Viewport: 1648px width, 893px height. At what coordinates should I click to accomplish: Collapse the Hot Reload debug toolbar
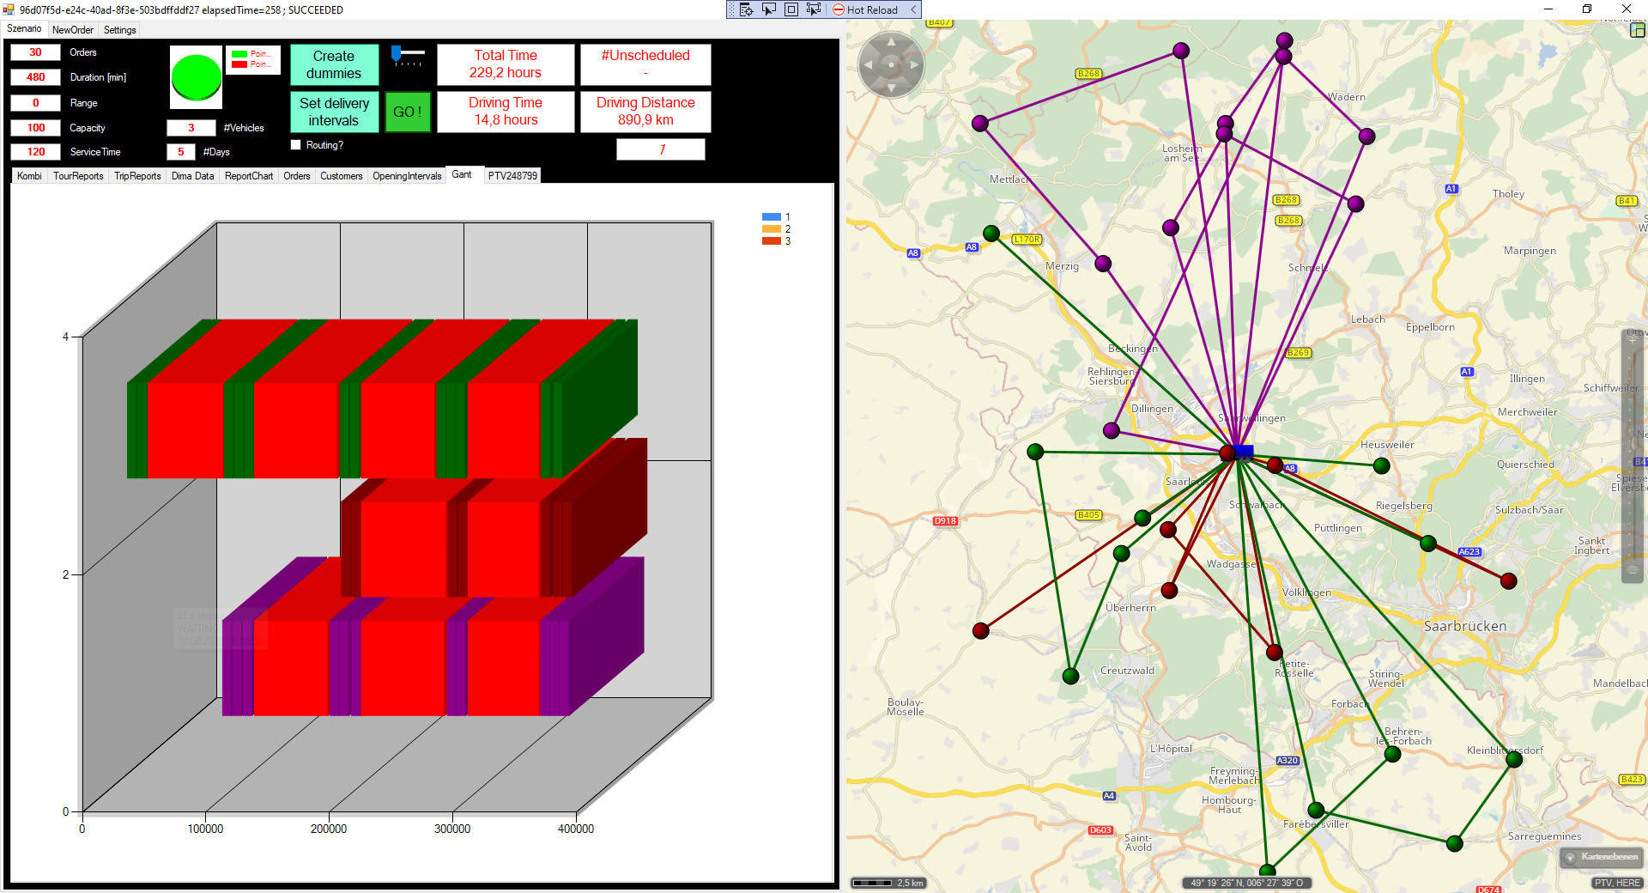click(913, 9)
